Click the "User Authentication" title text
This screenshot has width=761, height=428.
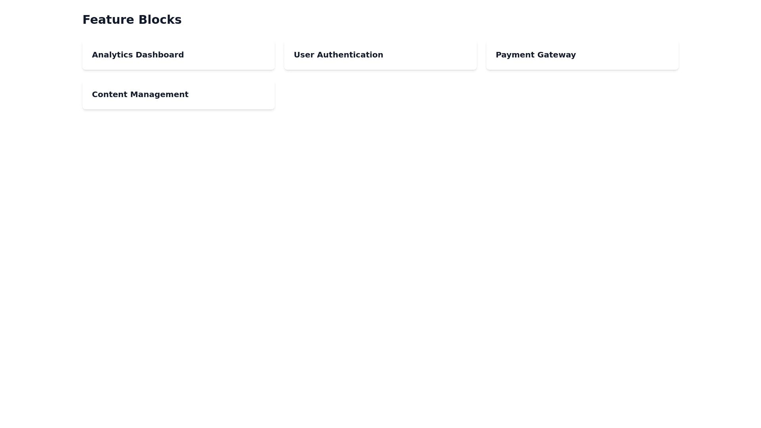coord(338,55)
